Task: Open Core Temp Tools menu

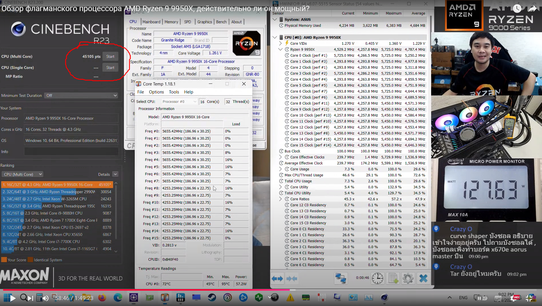Action: 174,92
